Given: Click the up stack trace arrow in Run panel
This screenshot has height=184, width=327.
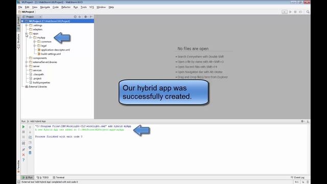Looking at the screenshot, I should [30, 127].
